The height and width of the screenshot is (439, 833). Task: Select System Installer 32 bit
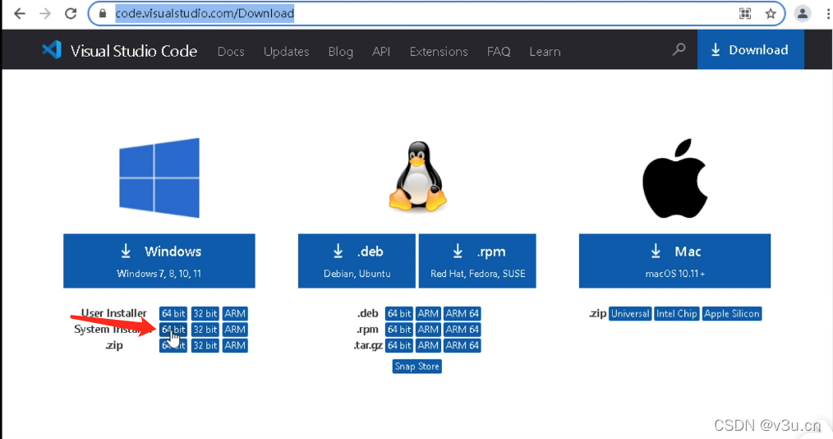pyautogui.click(x=205, y=330)
